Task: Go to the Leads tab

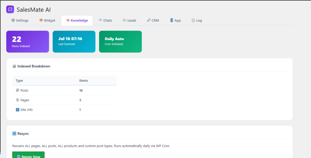Action: 129,20
